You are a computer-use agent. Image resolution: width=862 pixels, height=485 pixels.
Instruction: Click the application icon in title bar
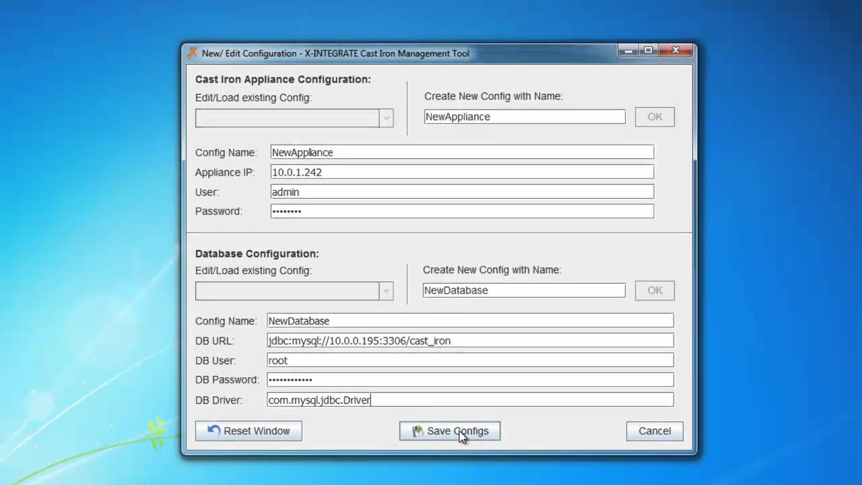coord(193,53)
